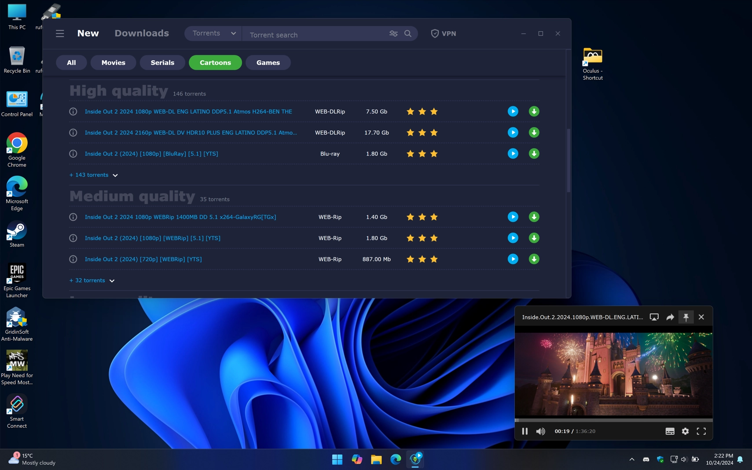Image resolution: width=752 pixels, height=470 pixels.
Task: Pause the playing video
Action: 525,431
